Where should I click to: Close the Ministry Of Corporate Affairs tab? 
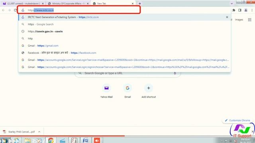click(88, 4)
